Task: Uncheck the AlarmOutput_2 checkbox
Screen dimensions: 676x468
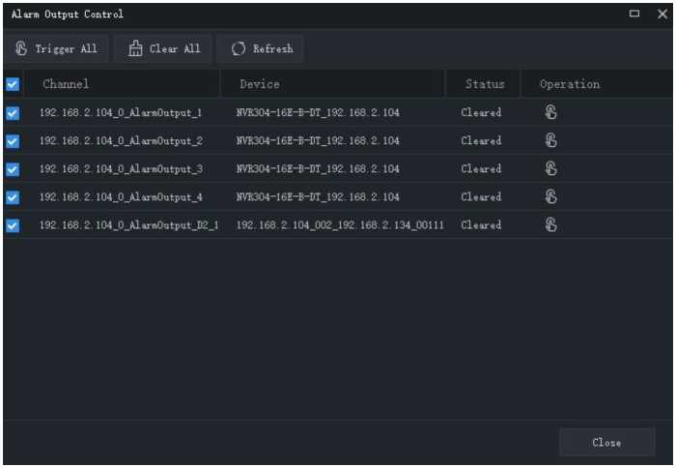Action: pos(13,141)
